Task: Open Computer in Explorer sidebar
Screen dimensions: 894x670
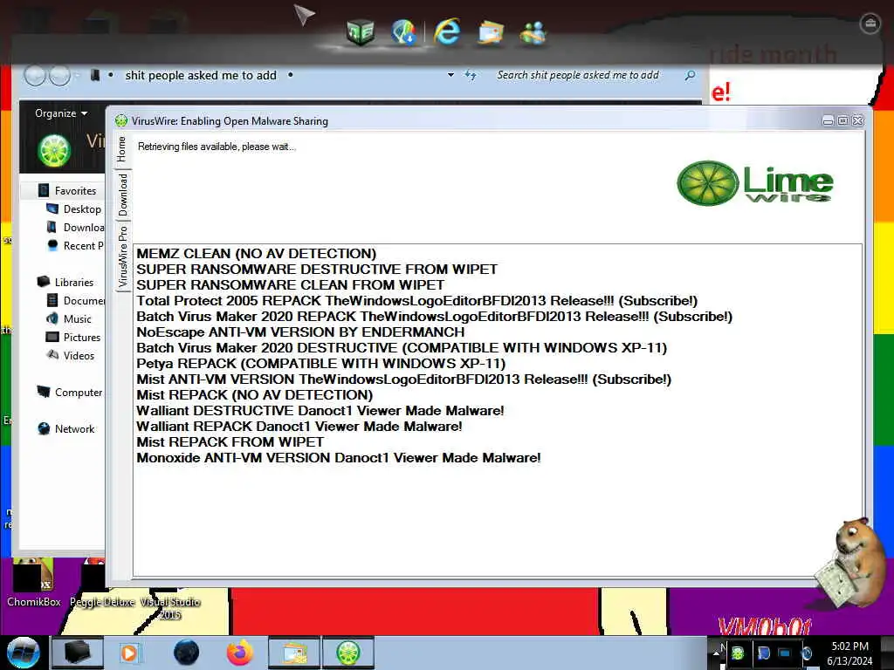Action: click(70, 392)
